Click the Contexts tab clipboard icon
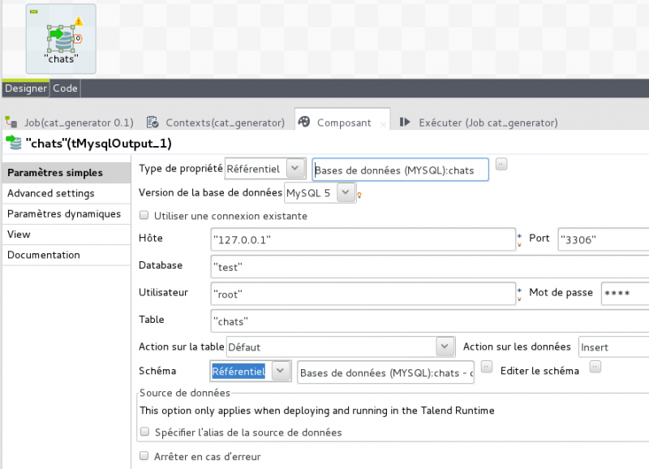Viewport: 649px width, 469px height. pos(153,122)
